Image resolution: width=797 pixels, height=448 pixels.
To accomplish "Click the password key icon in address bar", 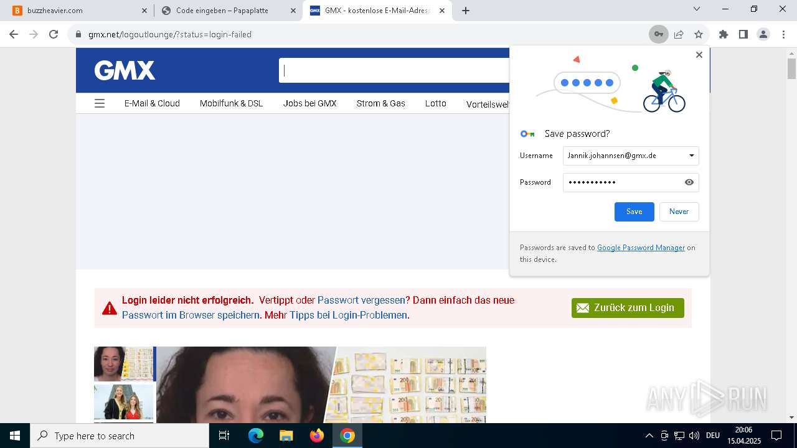I will pyautogui.click(x=658, y=34).
